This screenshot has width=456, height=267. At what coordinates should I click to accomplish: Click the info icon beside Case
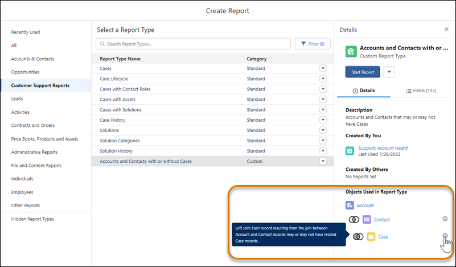(x=445, y=236)
